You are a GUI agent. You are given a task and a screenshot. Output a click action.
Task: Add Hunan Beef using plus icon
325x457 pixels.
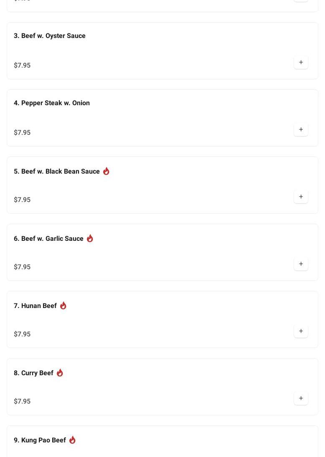pyautogui.click(x=301, y=331)
